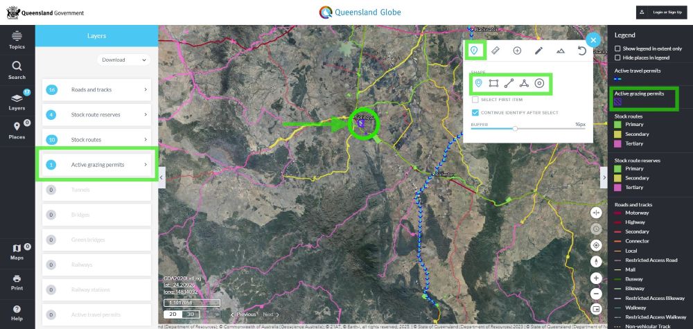The image size is (693, 329).
Task: Click the Stock routes Primary green swatch
Action: click(x=618, y=125)
